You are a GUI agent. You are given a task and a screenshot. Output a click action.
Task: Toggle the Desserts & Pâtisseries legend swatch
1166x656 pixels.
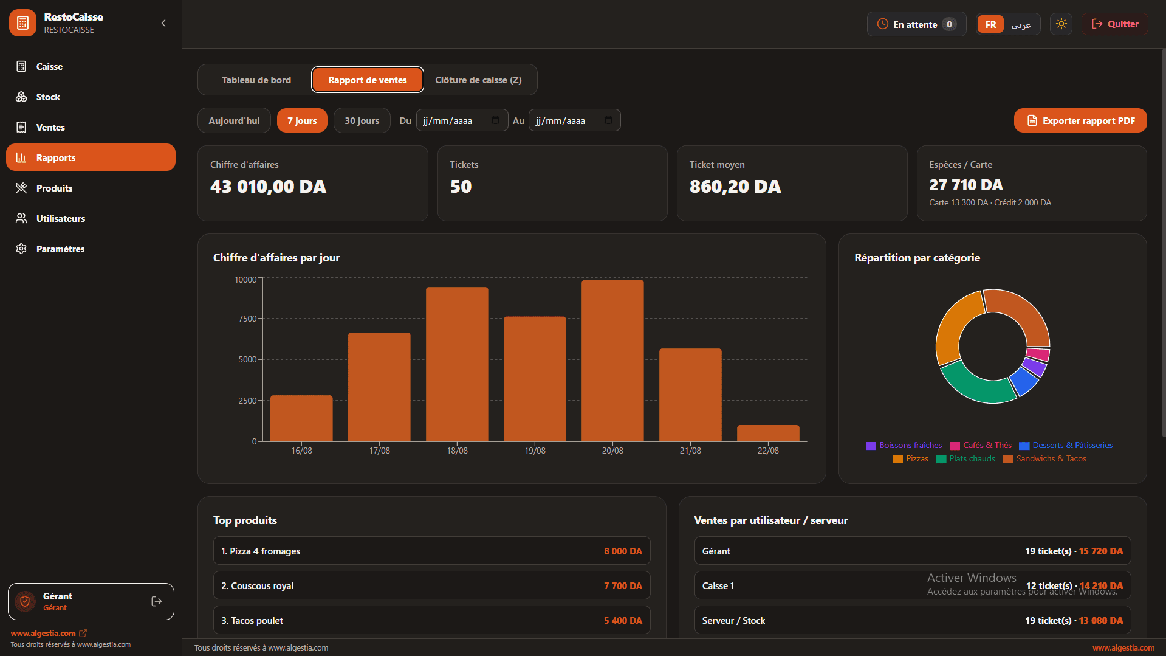1024,446
